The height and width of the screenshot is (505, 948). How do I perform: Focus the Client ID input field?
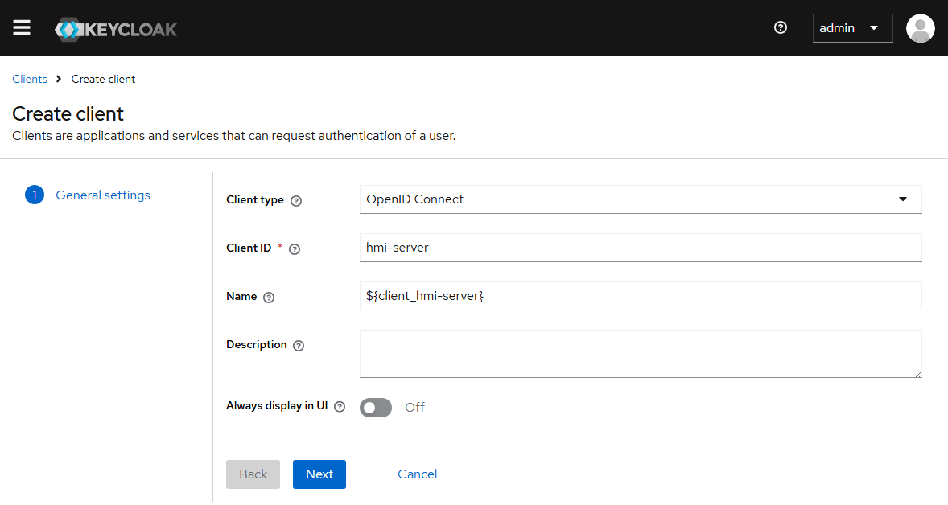(640, 248)
